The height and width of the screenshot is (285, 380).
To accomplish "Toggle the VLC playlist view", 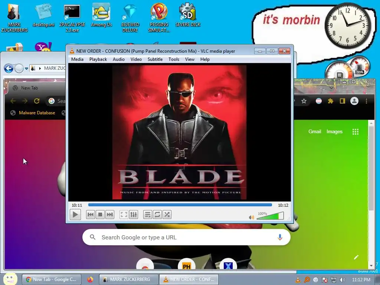I will point(148,214).
